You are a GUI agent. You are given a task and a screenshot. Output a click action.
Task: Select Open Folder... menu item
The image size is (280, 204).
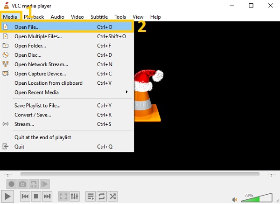tap(67, 46)
